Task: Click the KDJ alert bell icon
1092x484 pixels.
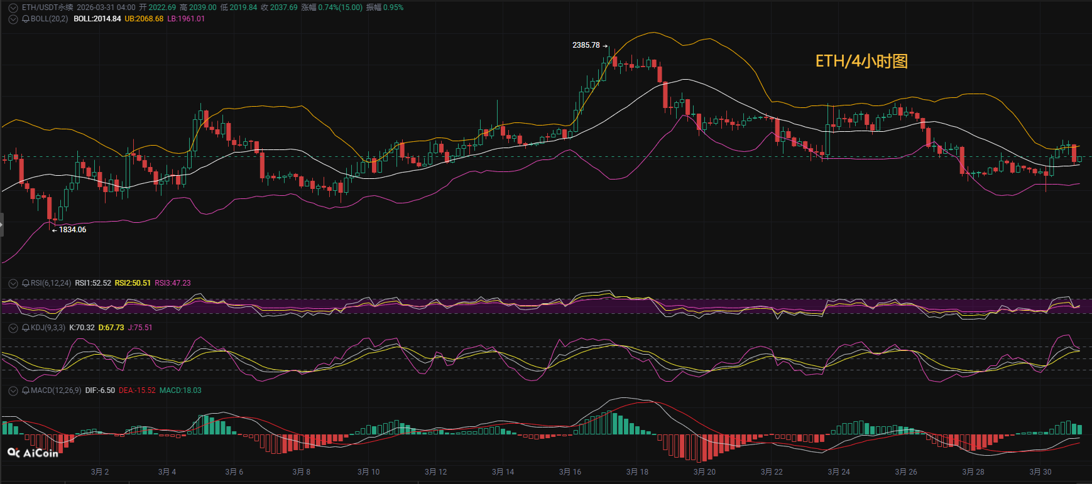Action: coord(26,328)
